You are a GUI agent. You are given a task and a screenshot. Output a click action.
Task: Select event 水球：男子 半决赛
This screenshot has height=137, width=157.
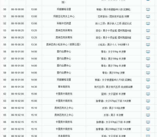tap(113, 115)
